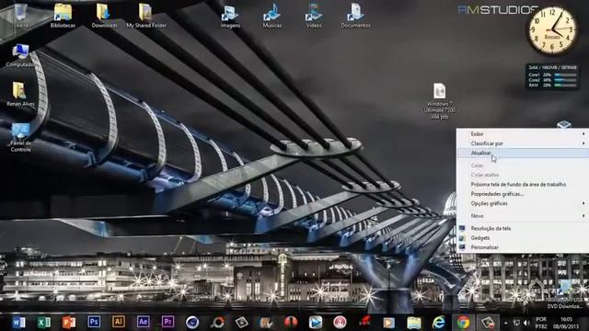Viewport: 589px width, 331px height.
Task: Open the orange media player taskbar icon
Action: [389, 322]
